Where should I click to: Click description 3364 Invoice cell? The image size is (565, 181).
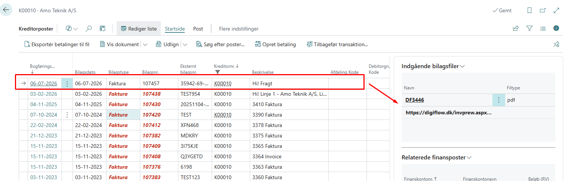[289, 156]
